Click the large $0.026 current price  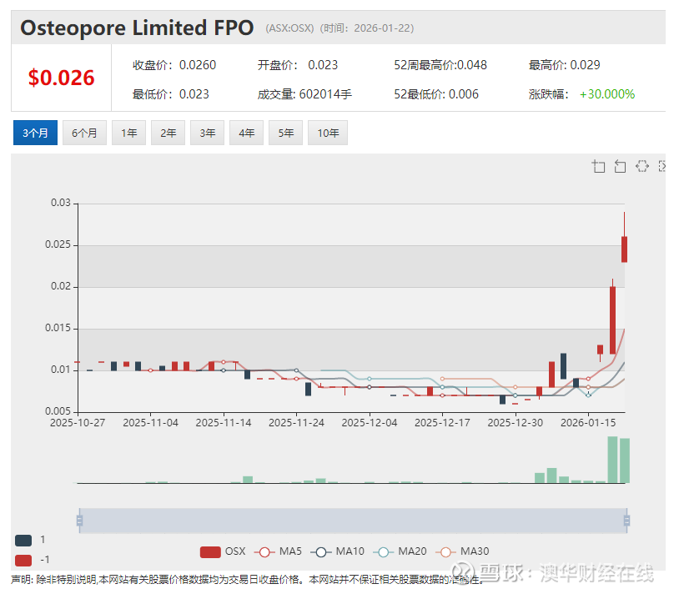click(62, 78)
